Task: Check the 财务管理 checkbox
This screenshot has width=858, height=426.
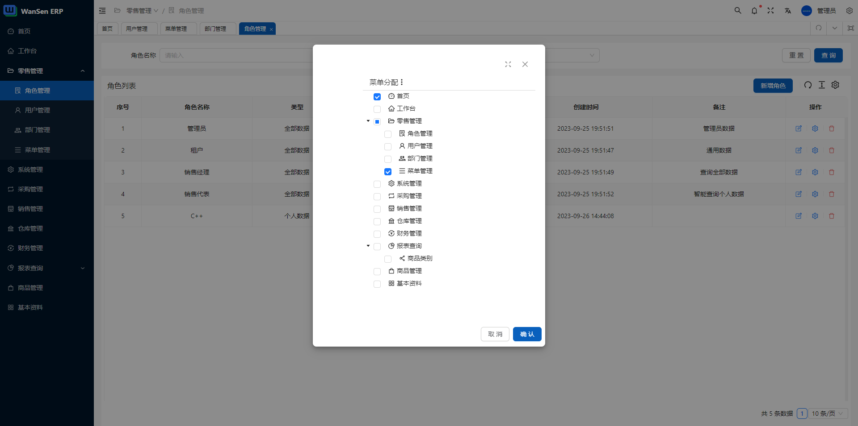Action: [377, 234]
